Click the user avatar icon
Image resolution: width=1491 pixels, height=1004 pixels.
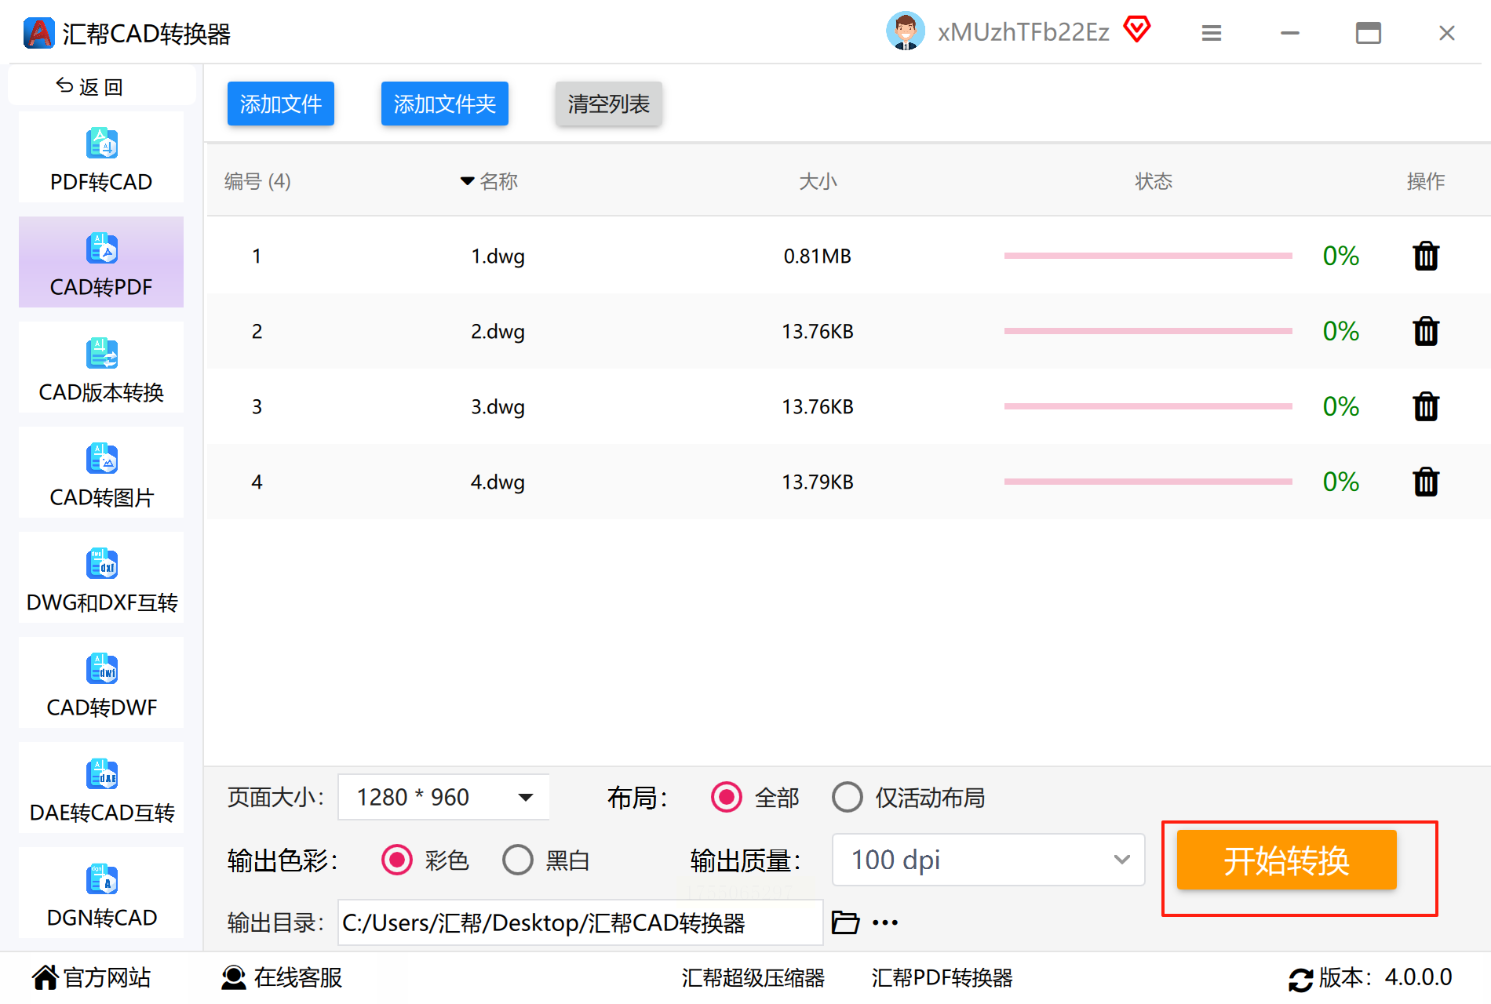pos(906,31)
